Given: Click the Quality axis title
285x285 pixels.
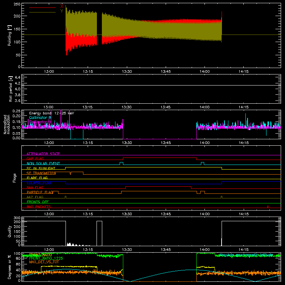Looking at the screenshot, I should [x=10, y=231].
